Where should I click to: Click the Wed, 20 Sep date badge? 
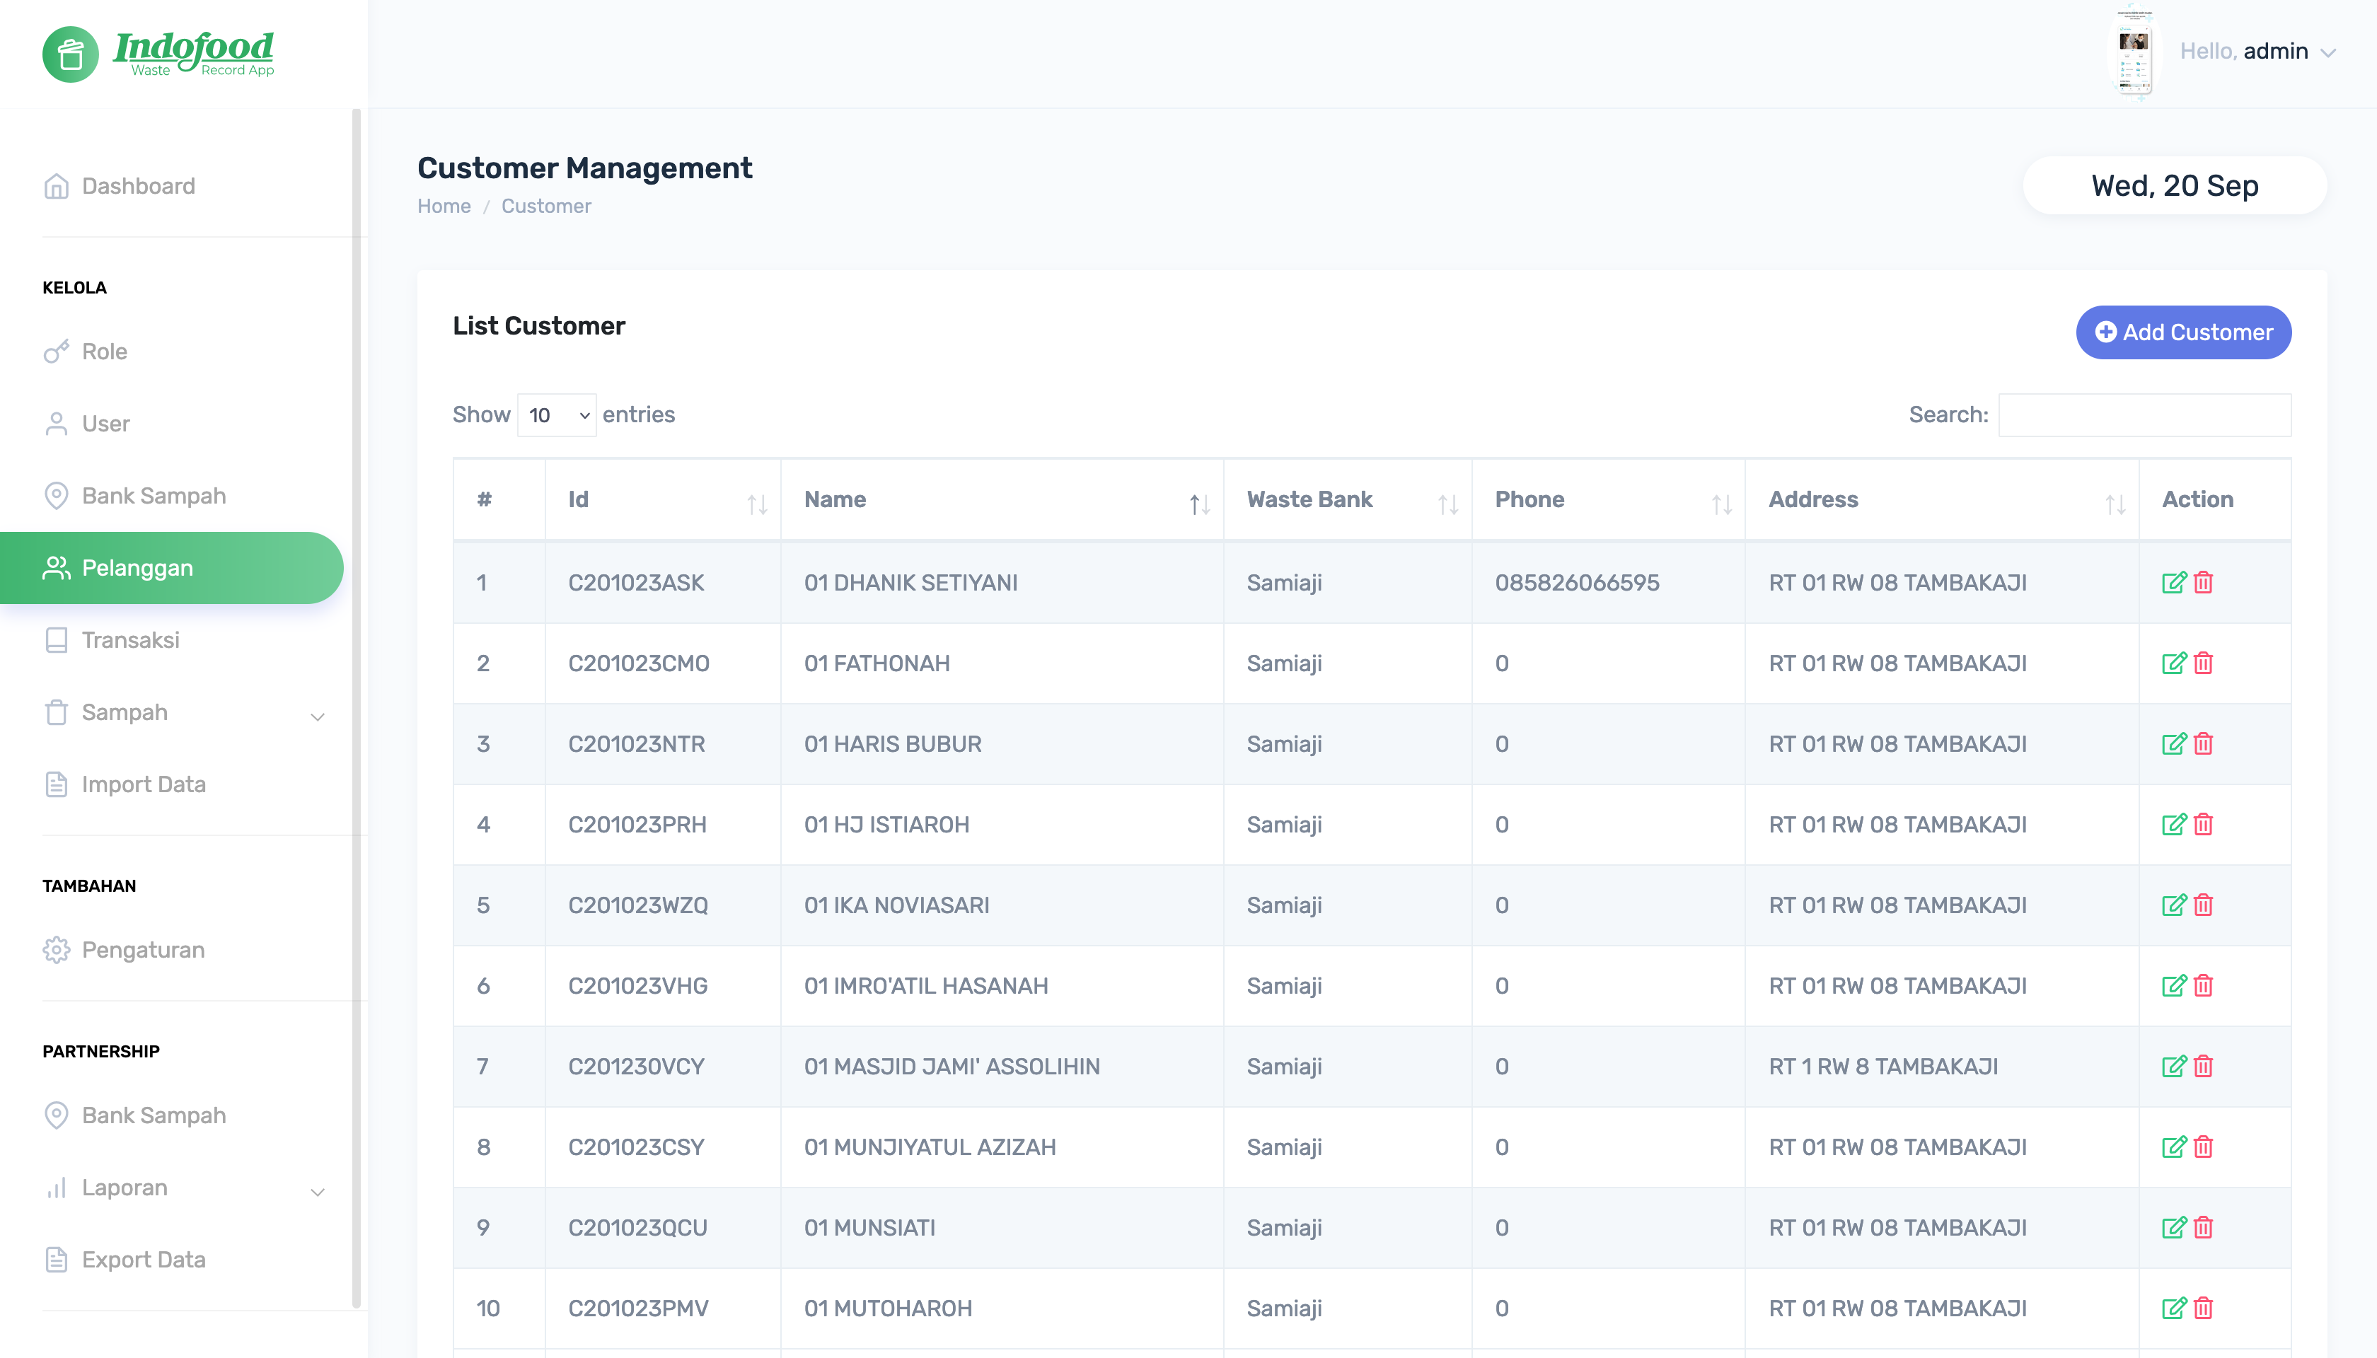point(2175,185)
